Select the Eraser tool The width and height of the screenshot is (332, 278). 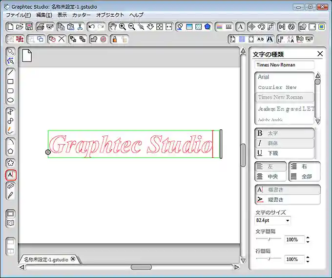[x=10, y=186]
